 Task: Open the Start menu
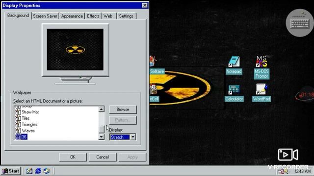(11, 171)
